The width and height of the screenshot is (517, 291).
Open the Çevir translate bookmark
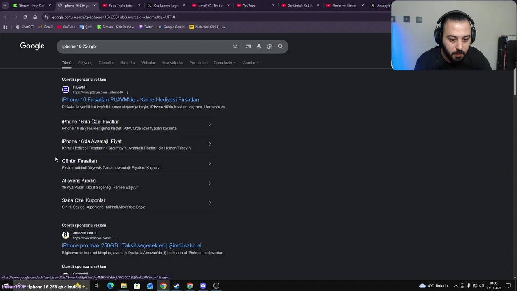click(86, 27)
